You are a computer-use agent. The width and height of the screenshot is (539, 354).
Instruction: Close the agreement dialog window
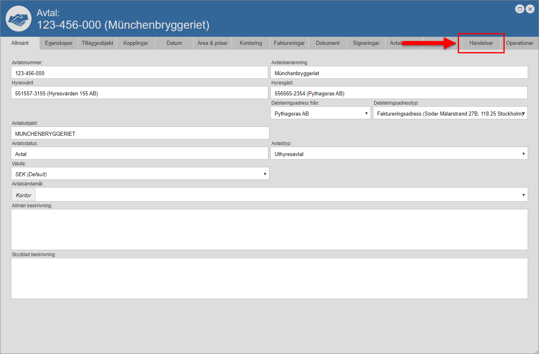point(530,9)
